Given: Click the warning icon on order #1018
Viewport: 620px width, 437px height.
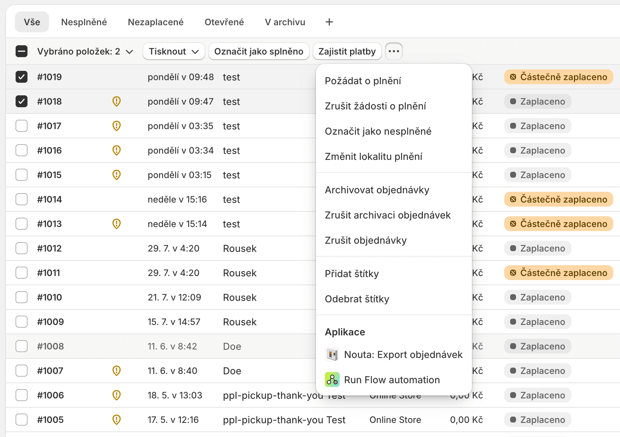Looking at the screenshot, I should (116, 101).
